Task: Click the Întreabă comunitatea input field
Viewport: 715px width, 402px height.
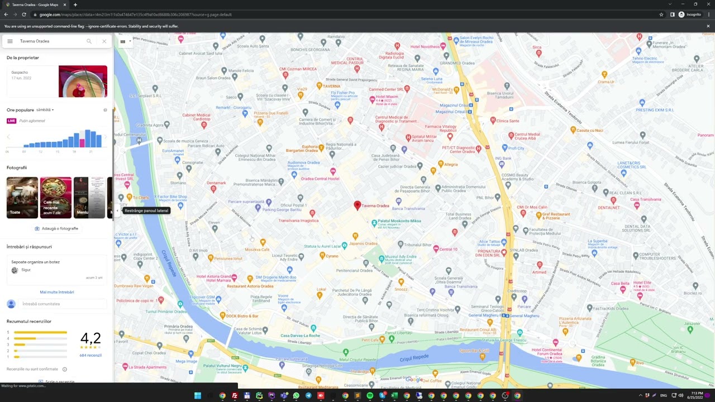Action: [63, 304]
